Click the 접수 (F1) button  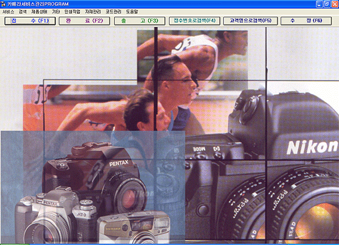point(30,21)
